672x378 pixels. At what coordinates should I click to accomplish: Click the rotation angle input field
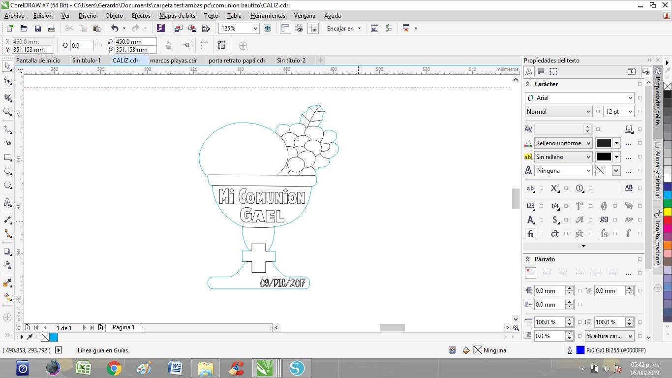pyautogui.click(x=82, y=46)
